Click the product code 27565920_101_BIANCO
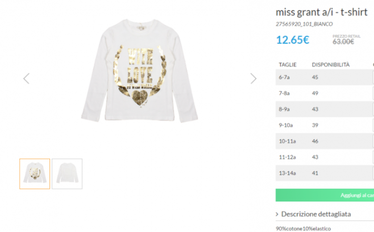The image size is (374, 232). 304,24
